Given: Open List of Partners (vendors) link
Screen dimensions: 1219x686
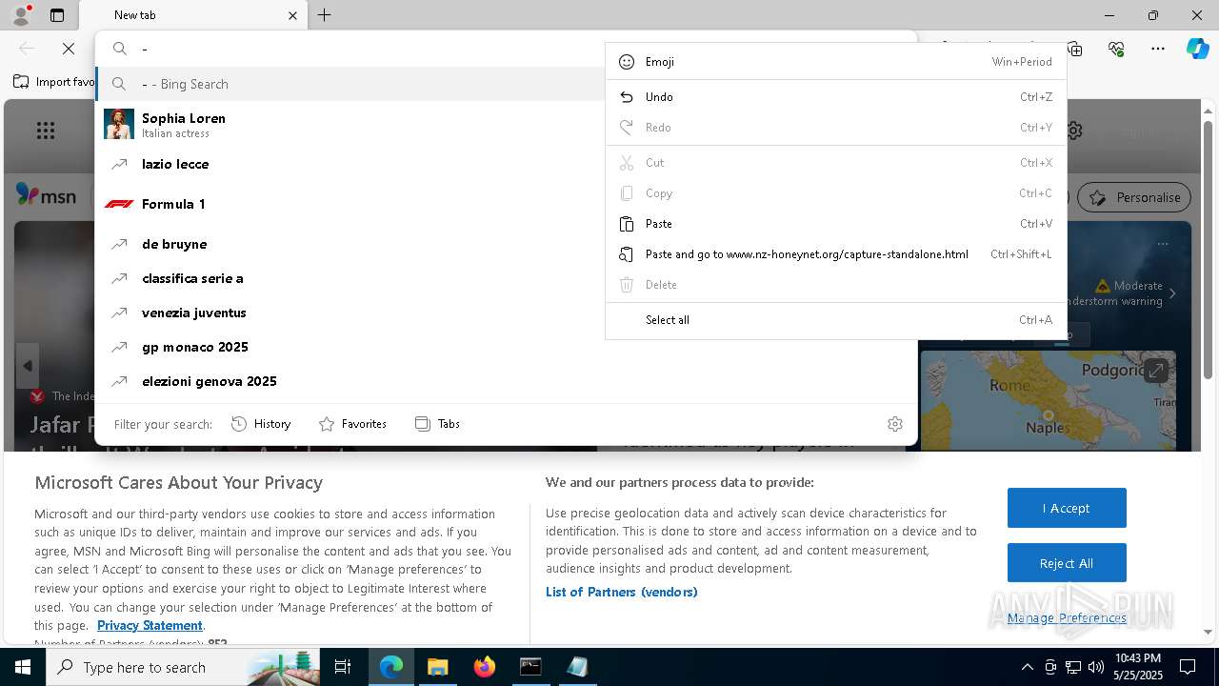Looking at the screenshot, I should tap(622, 592).
